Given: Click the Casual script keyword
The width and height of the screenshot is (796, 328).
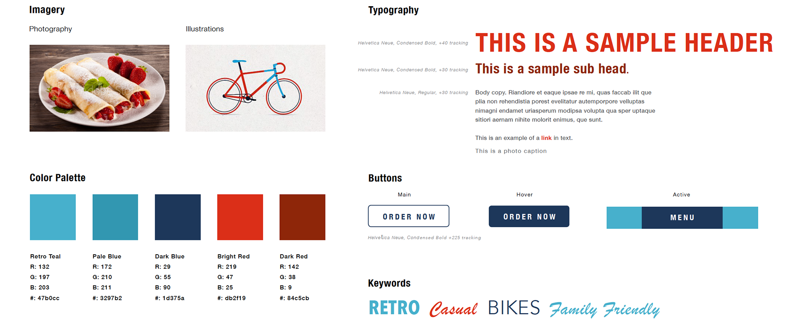Looking at the screenshot, I should pos(453,309).
